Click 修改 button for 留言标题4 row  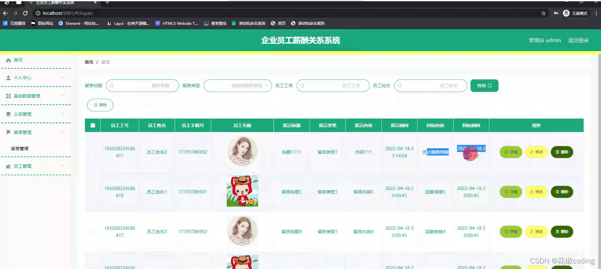point(536,231)
